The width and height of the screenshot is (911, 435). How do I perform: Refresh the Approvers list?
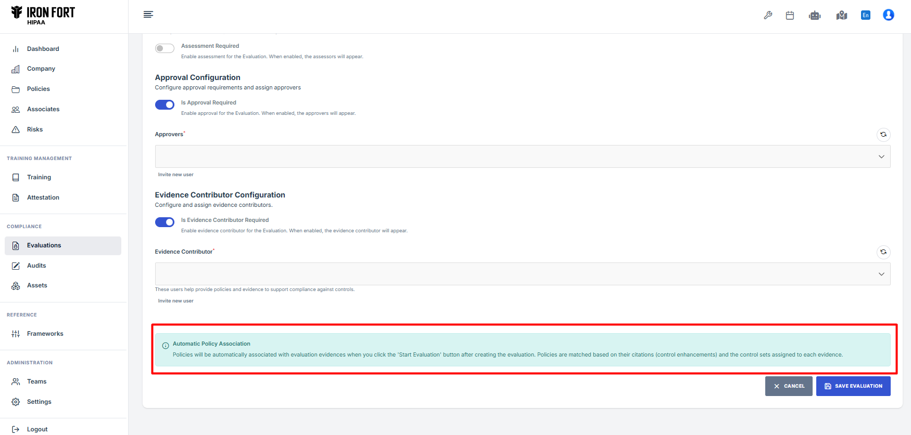(883, 135)
